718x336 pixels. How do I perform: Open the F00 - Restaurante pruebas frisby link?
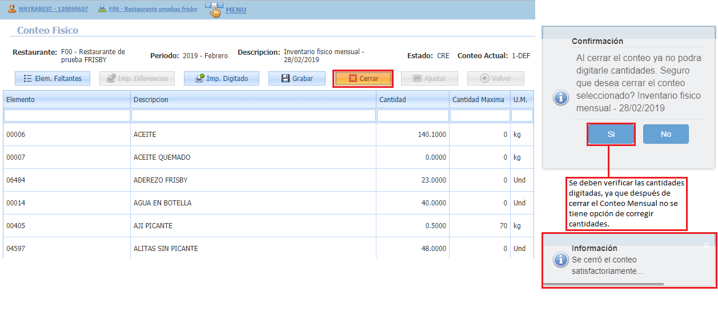point(153,10)
